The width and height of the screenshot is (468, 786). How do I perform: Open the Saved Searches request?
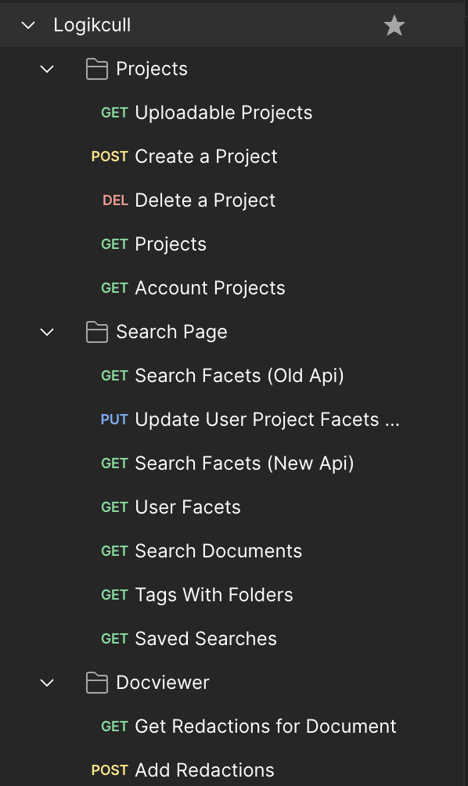click(x=232, y=639)
